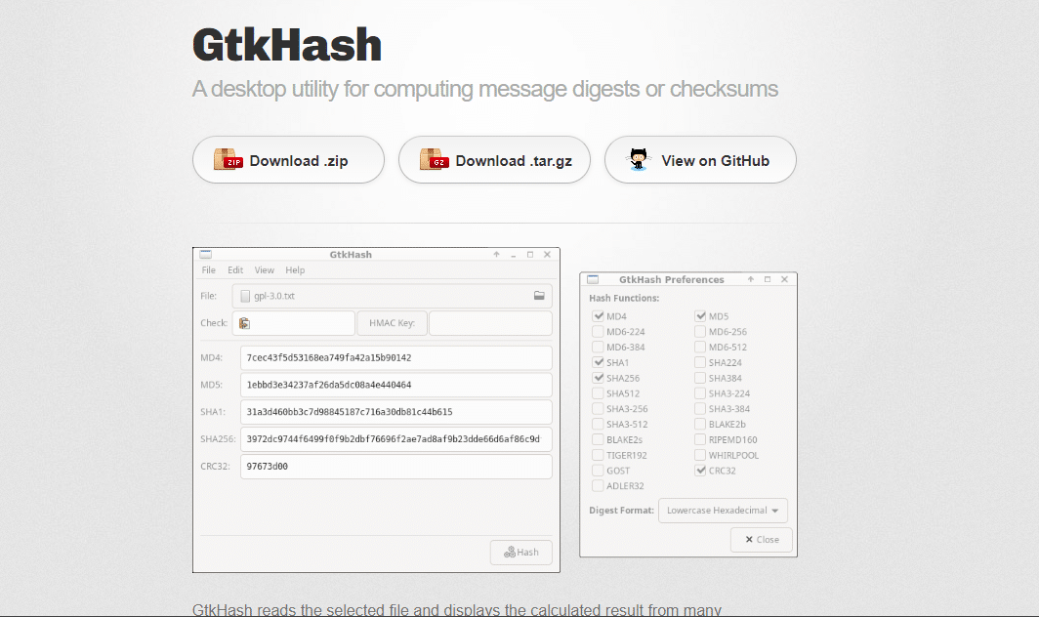Click the GtkHash window menu icon
Screen dimensions: 1039x617
coord(205,254)
